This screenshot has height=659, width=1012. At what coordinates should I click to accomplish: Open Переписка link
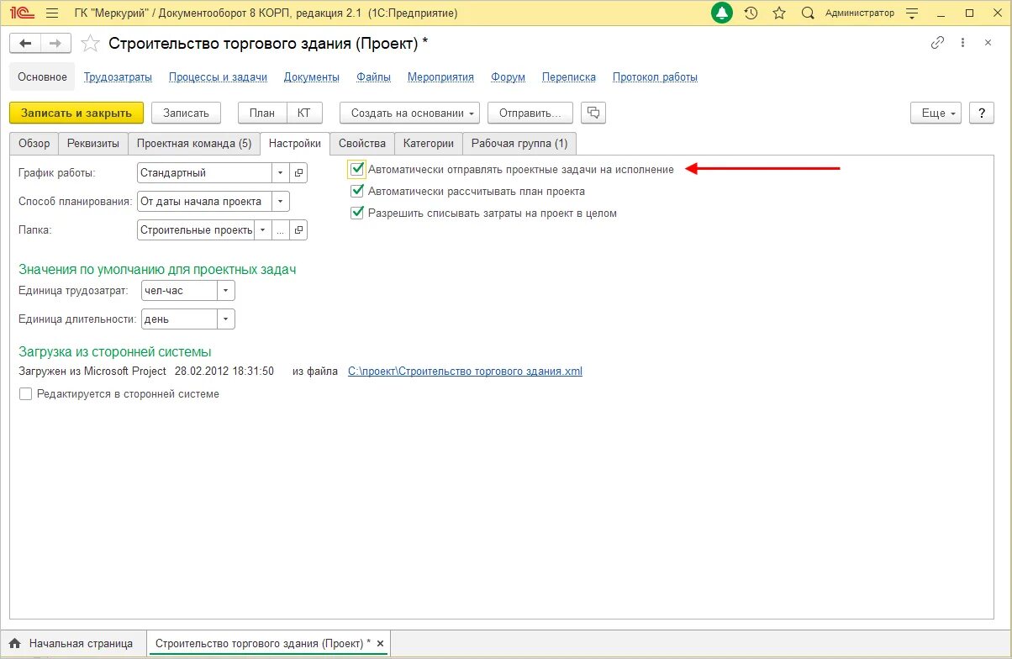(569, 76)
